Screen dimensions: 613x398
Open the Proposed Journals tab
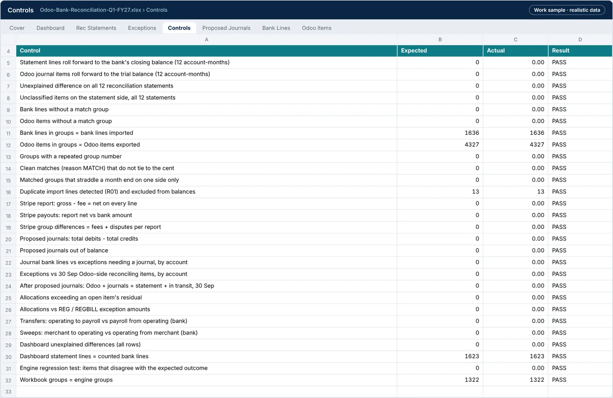coord(226,28)
